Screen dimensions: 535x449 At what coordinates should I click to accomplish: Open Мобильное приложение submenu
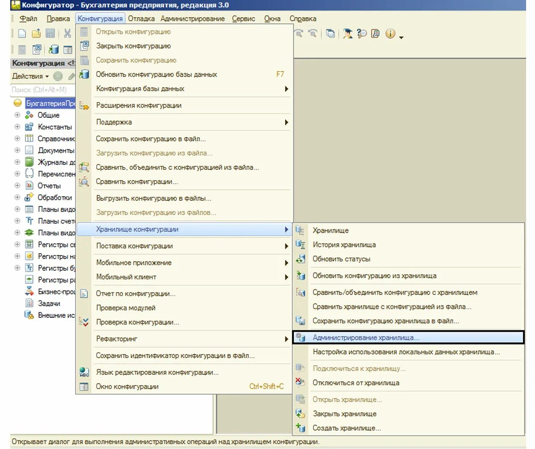point(184,263)
